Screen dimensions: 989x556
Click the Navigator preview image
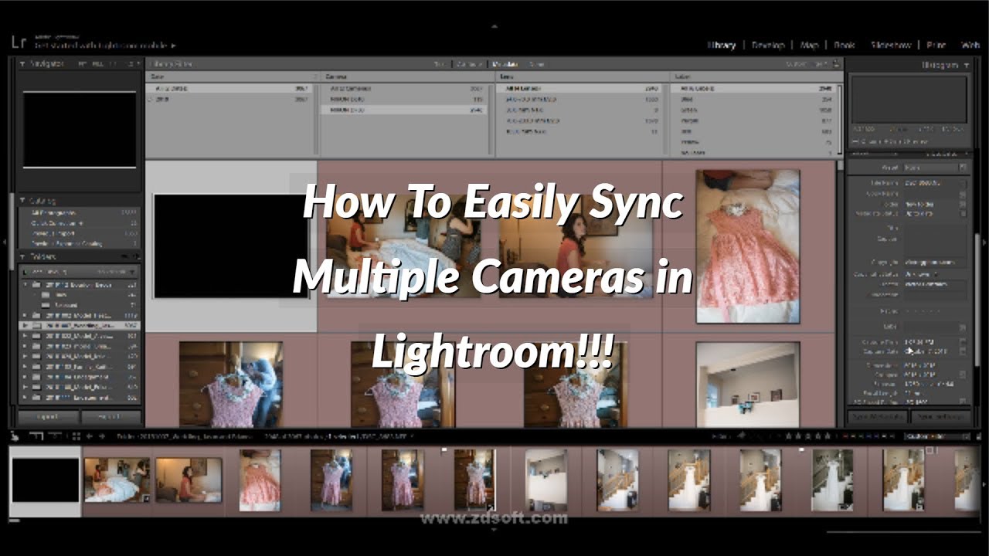pyautogui.click(x=80, y=129)
